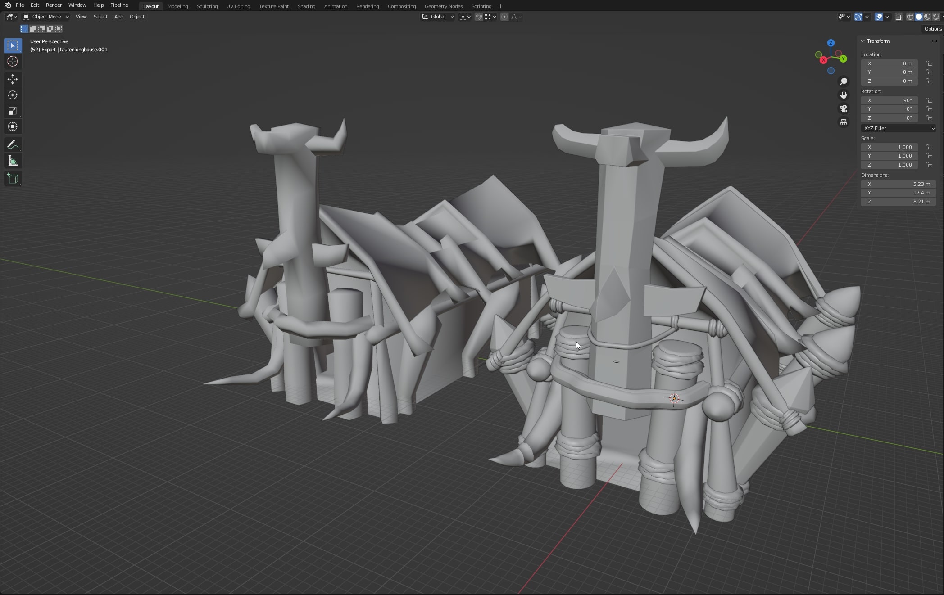Open the XYZ Euler rotation mode dropdown
The image size is (944, 595).
[x=898, y=128]
